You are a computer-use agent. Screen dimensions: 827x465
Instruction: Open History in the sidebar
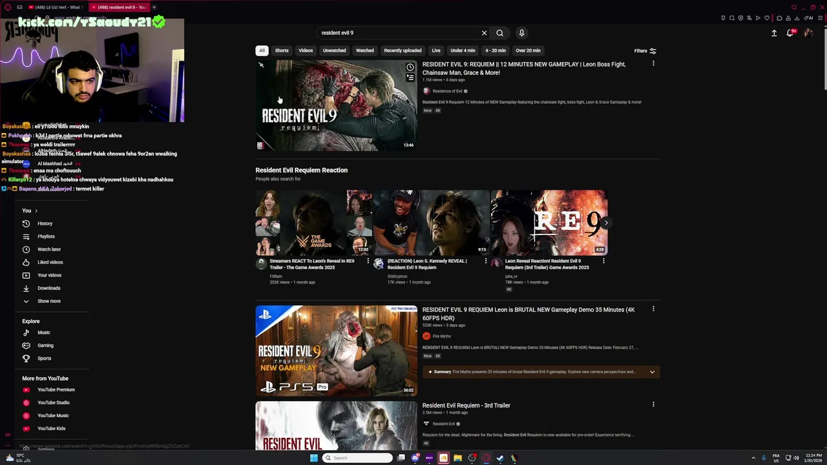pyautogui.click(x=45, y=223)
